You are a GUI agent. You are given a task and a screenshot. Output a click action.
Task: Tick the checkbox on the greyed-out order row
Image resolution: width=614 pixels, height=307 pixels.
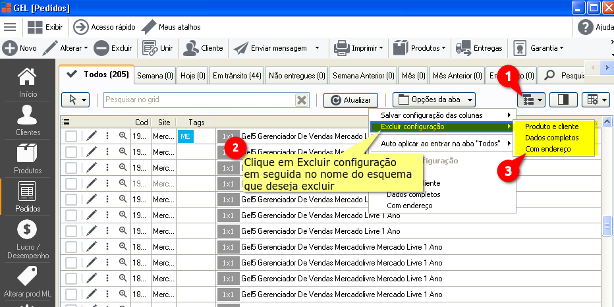tap(71, 184)
